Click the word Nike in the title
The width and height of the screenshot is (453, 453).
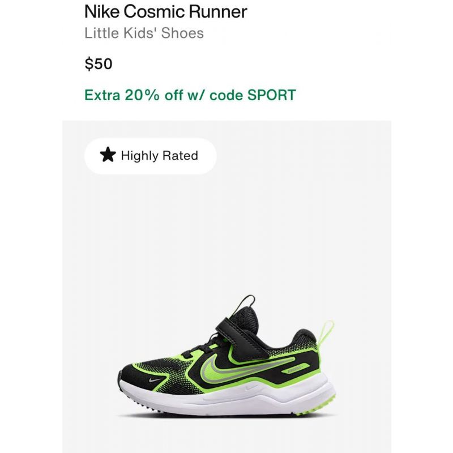click(102, 12)
